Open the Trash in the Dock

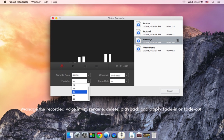(x=154, y=135)
